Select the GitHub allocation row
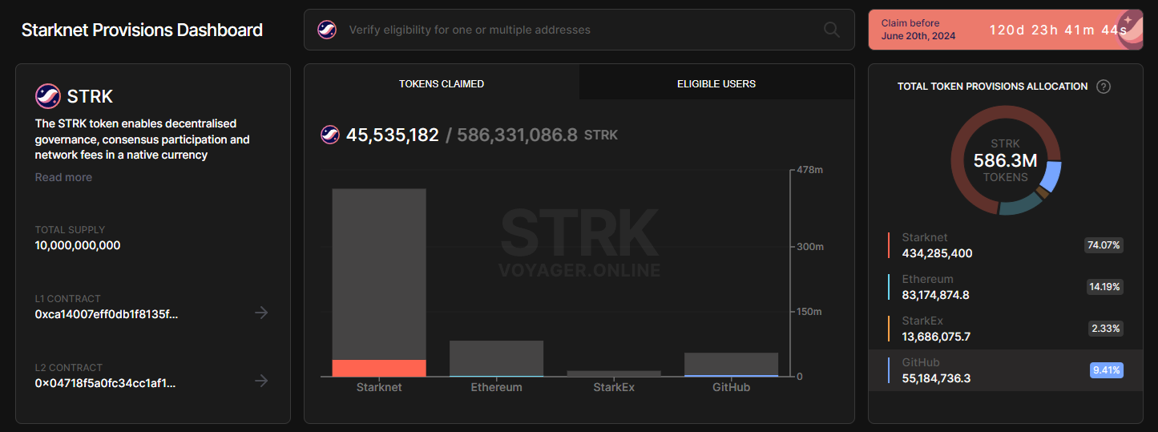 click(x=1006, y=370)
